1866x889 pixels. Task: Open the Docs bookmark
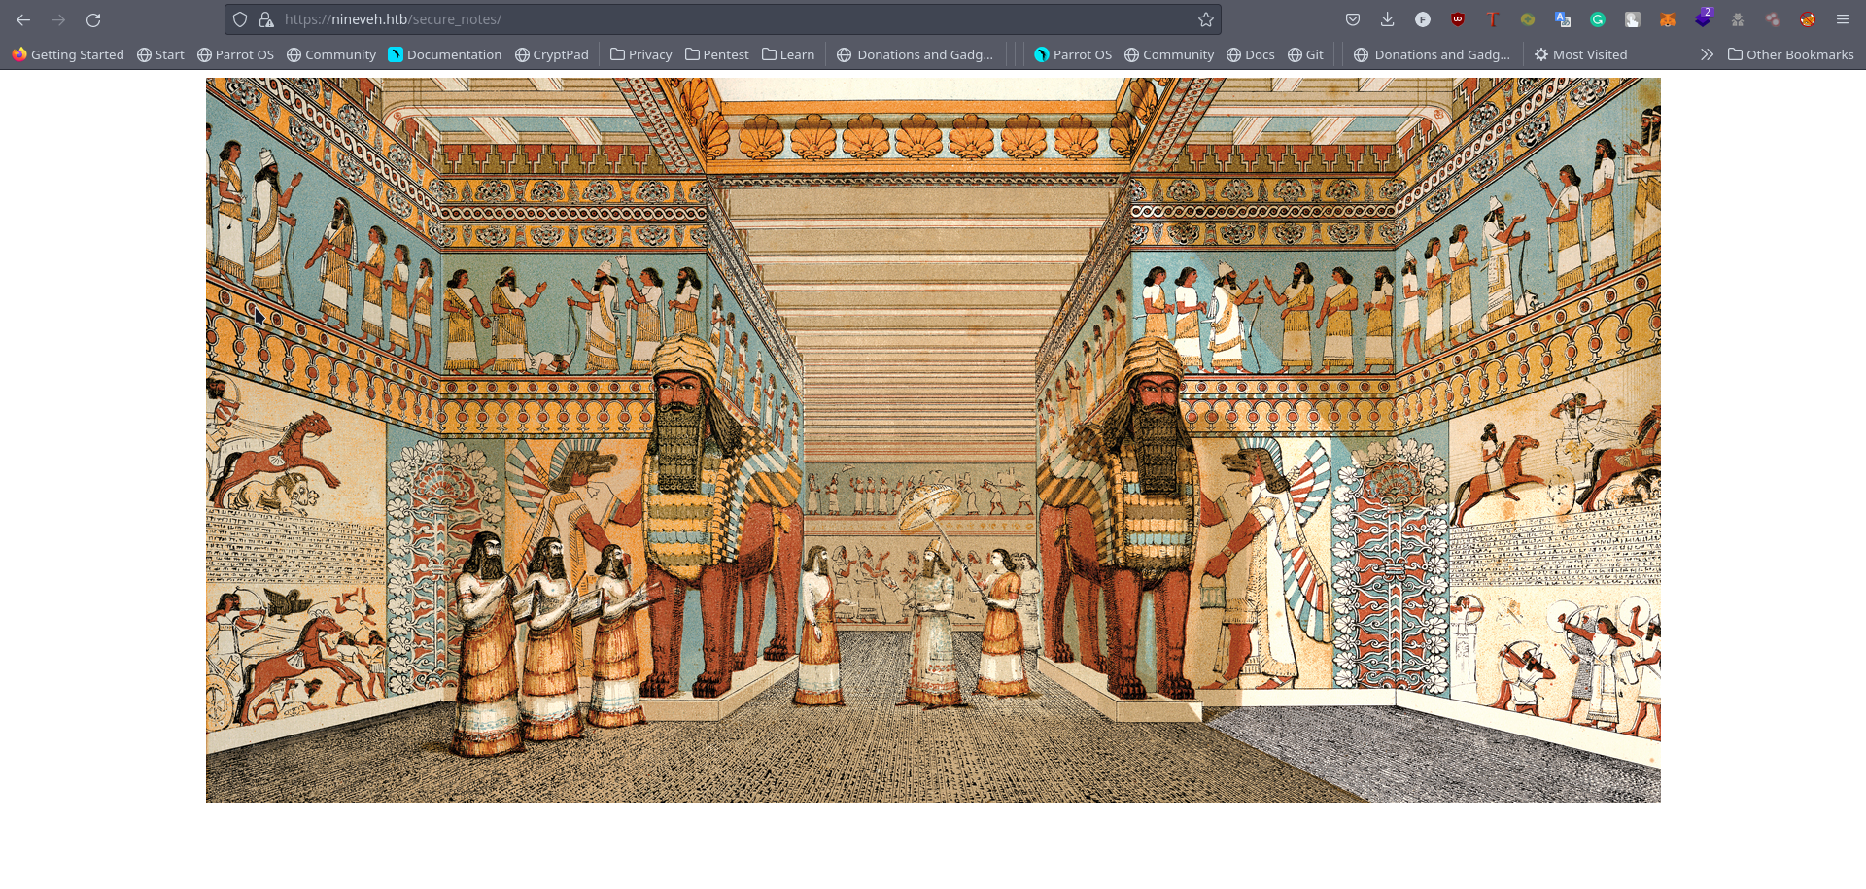pos(1251,54)
